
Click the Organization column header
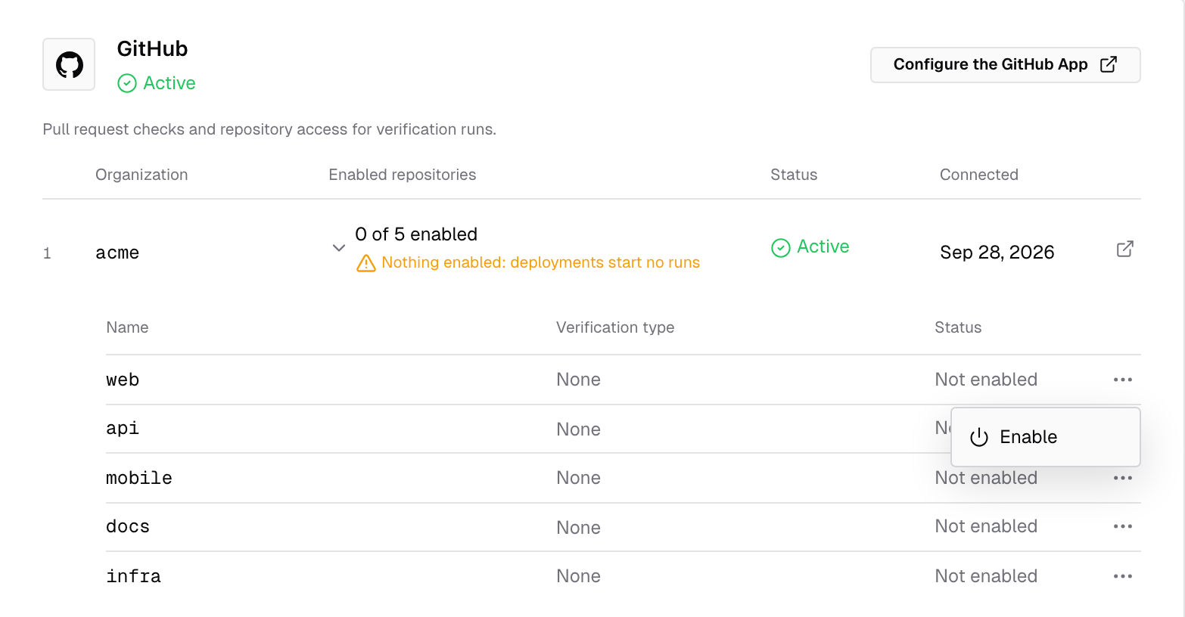(x=142, y=175)
